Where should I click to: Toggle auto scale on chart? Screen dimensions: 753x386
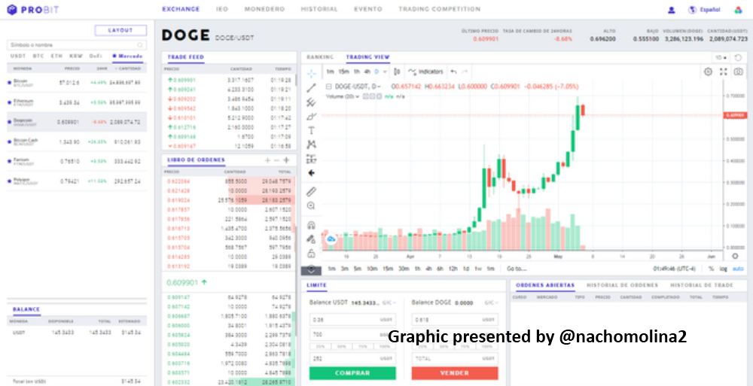[738, 269]
